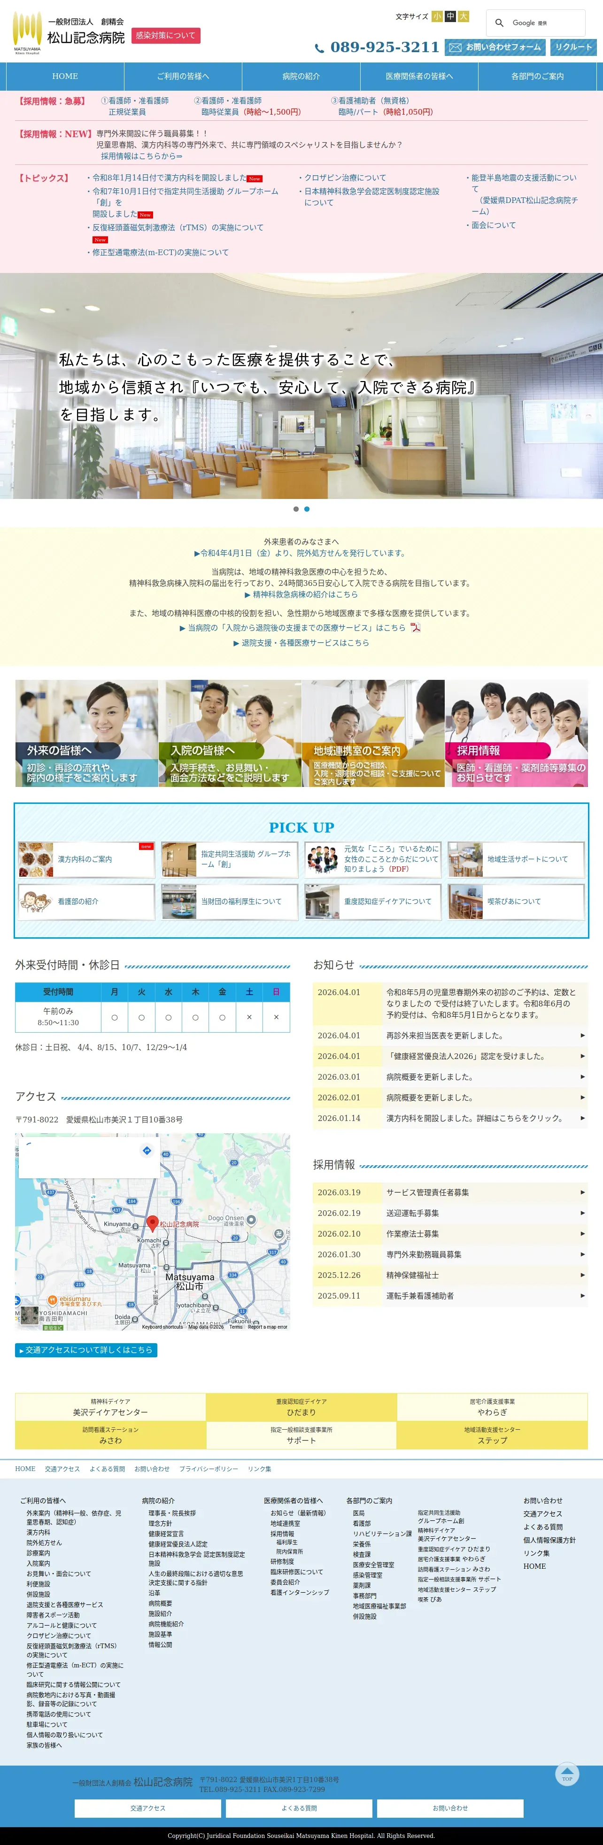Expand the 送迎運転手募集 row arrow
The width and height of the screenshot is (603, 1845).
[582, 1213]
